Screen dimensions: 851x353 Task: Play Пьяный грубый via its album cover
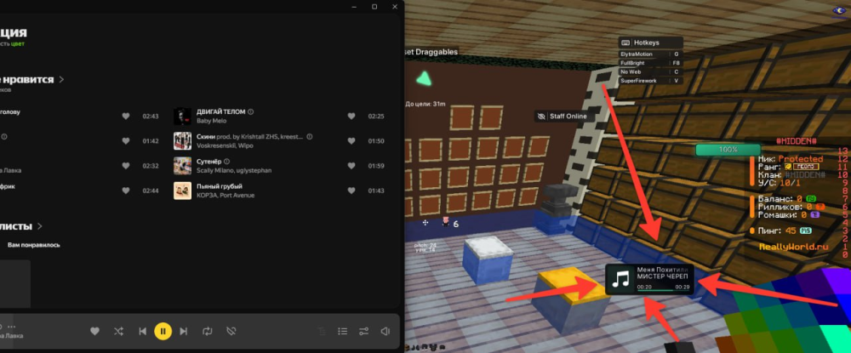click(182, 191)
